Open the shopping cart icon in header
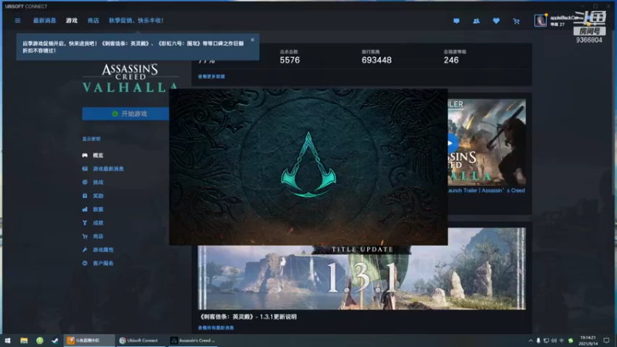This screenshot has height=347, width=617. (x=516, y=22)
